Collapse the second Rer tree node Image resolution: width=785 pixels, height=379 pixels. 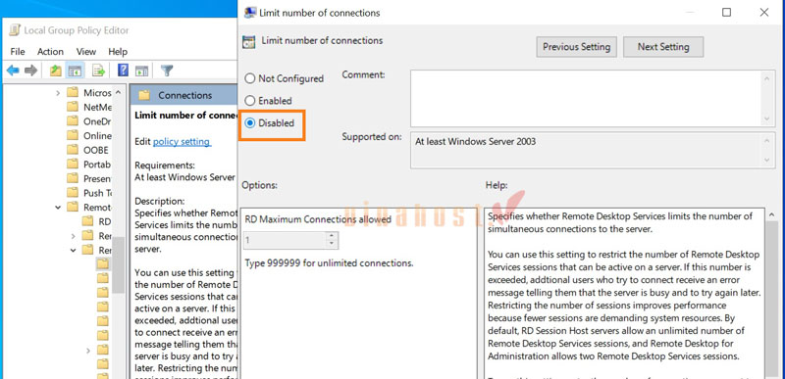73,250
